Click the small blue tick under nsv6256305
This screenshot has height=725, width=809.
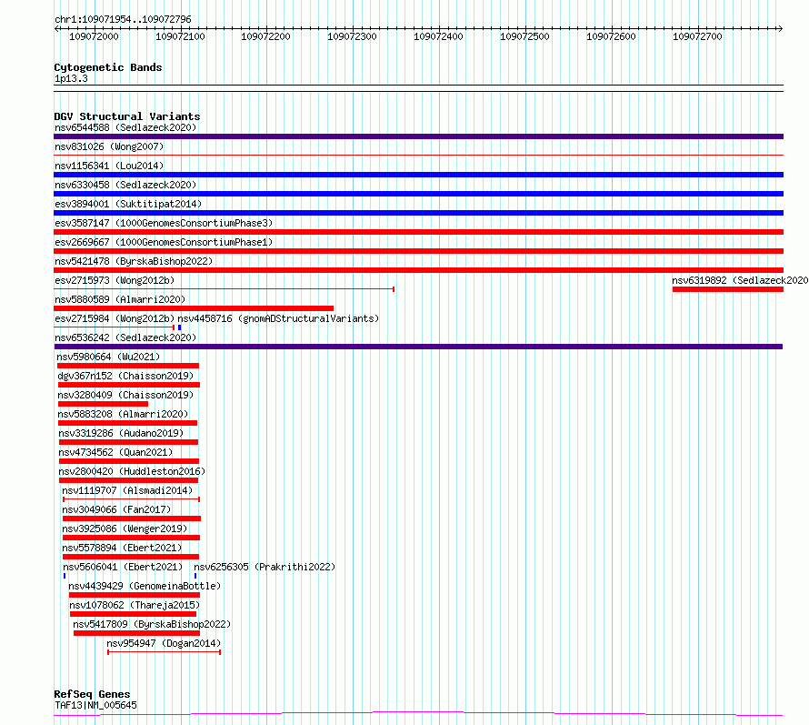click(195, 576)
